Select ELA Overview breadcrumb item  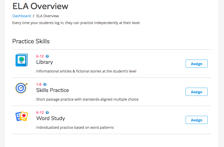48,16
